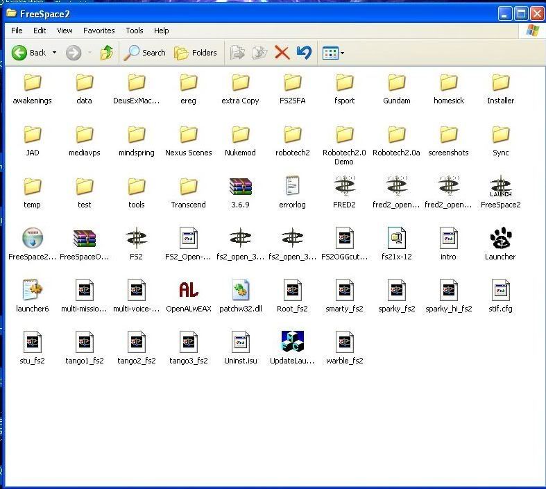Open the Favorites menu
This screenshot has width=546, height=489.
(x=99, y=31)
